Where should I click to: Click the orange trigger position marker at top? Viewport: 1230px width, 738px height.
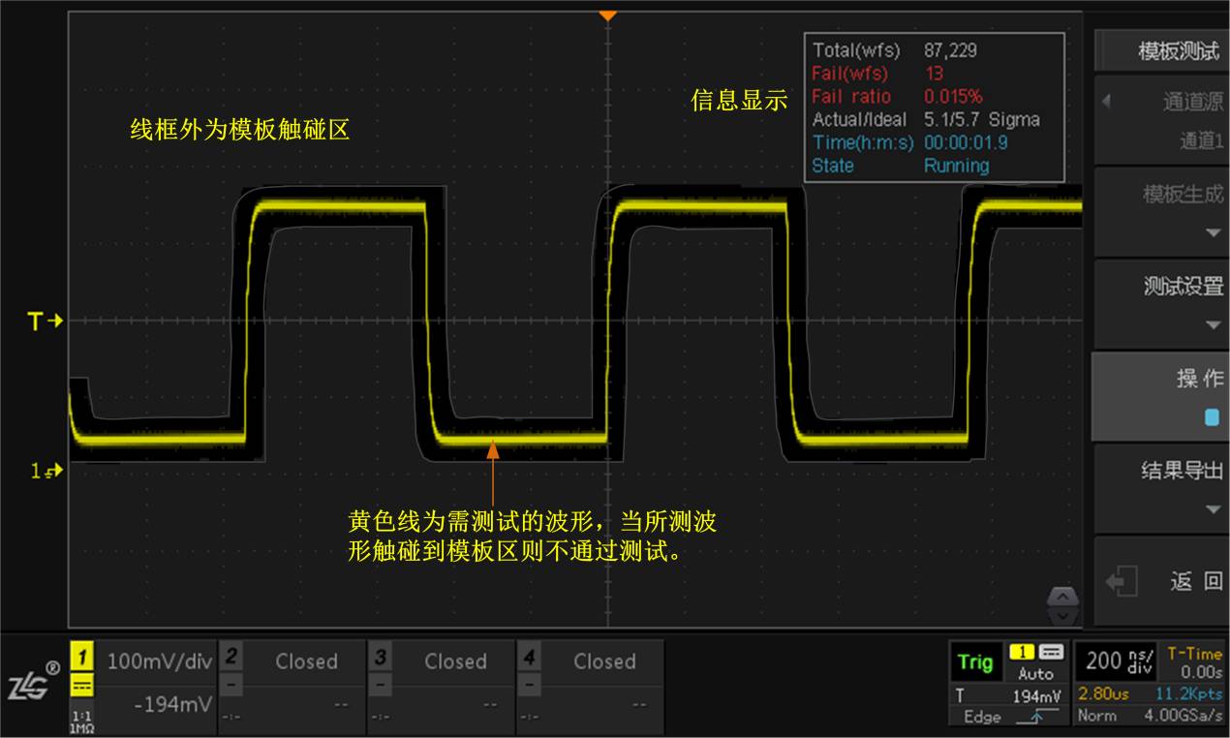pyautogui.click(x=607, y=16)
